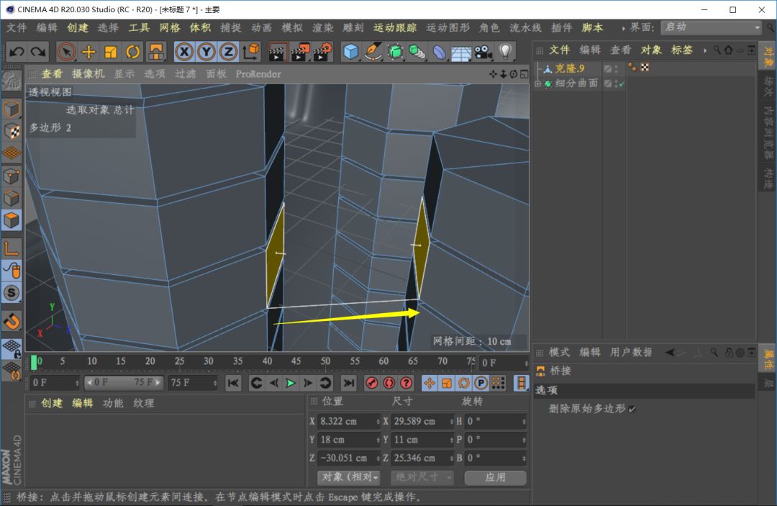Select the Rotate tool
Image resolution: width=777 pixels, height=506 pixels.
[x=133, y=52]
